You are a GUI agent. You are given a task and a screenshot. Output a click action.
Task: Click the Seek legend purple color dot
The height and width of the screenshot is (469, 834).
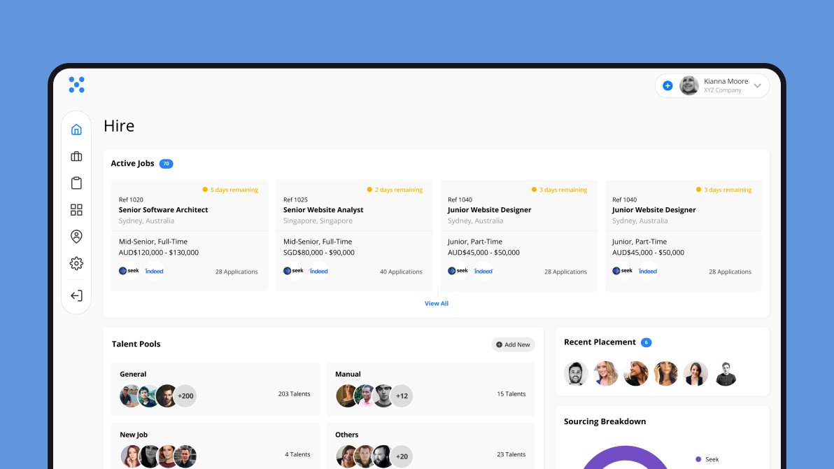[x=698, y=459]
